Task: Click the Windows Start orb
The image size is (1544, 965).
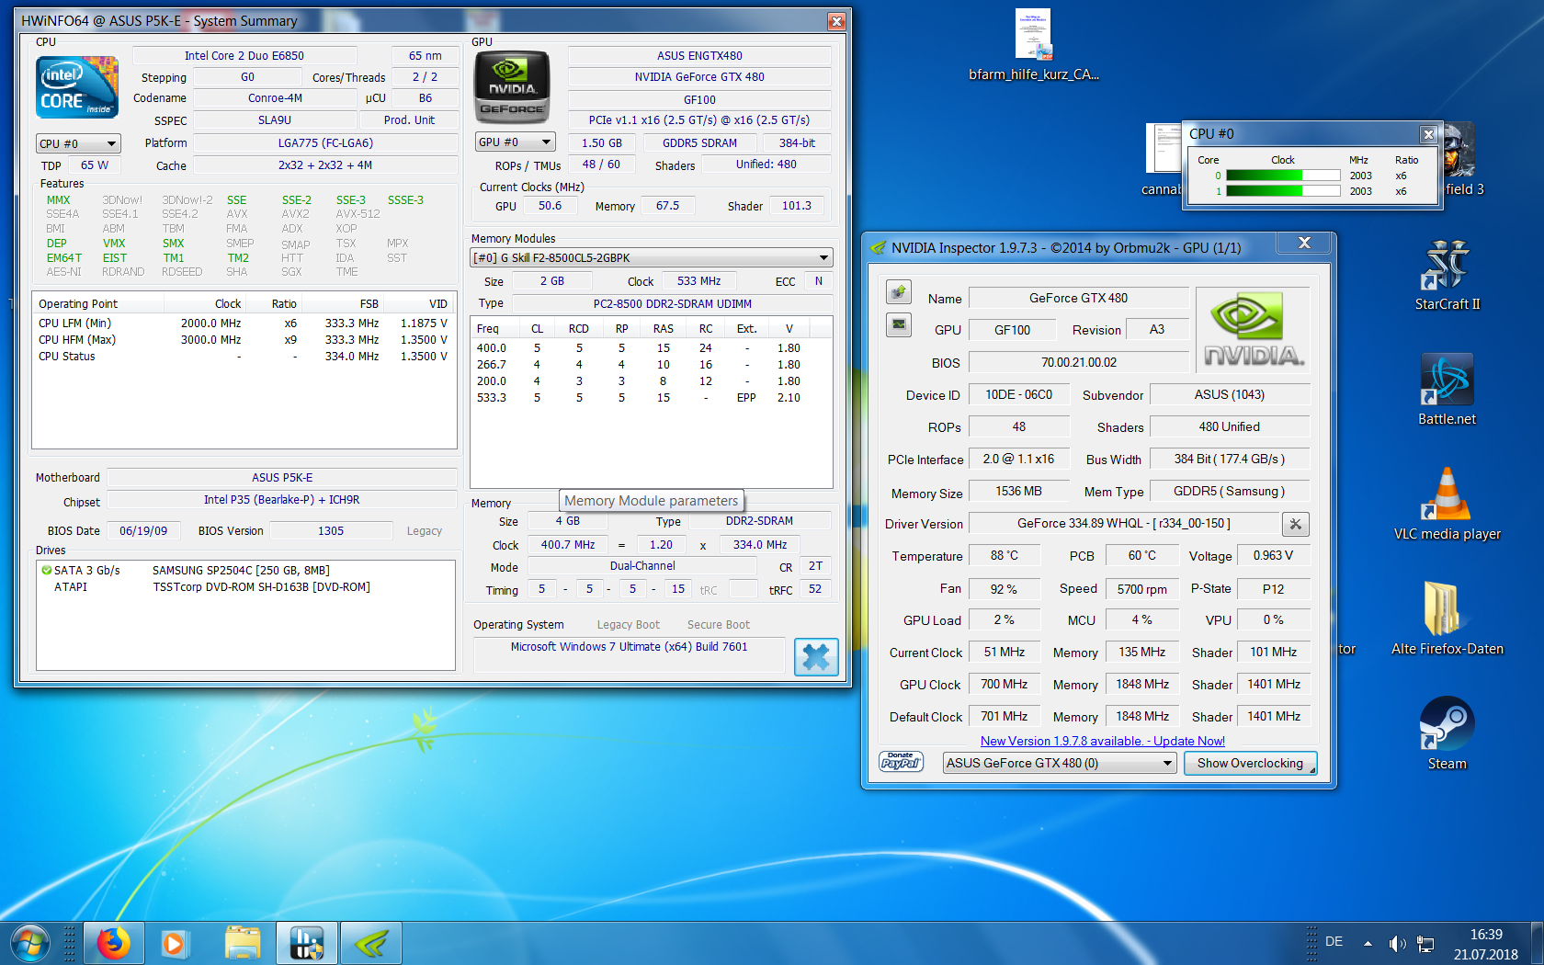Action: (30, 943)
